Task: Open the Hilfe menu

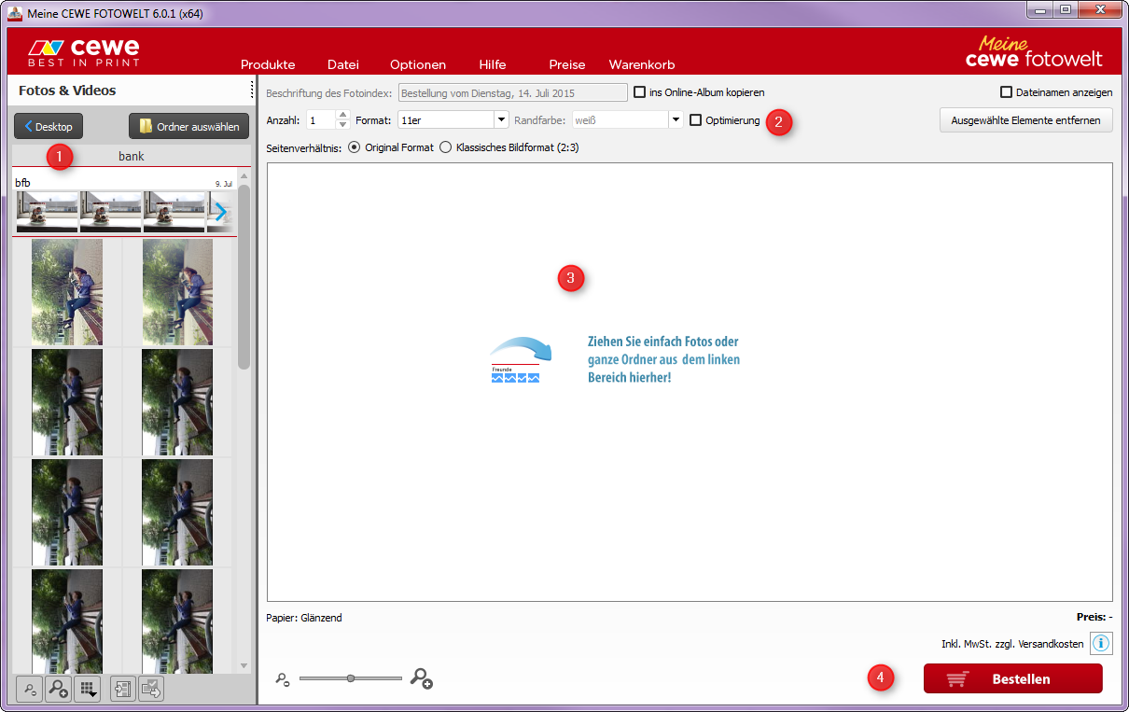Action: tap(493, 64)
